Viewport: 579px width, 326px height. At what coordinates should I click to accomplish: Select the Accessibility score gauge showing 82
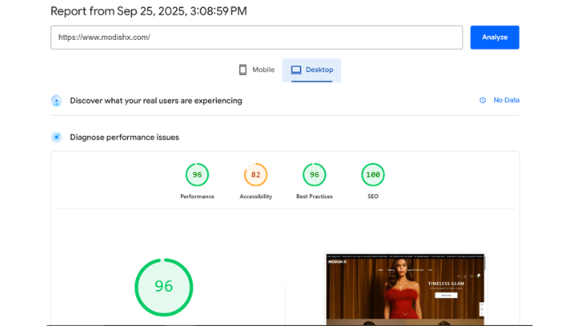click(x=255, y=174)
